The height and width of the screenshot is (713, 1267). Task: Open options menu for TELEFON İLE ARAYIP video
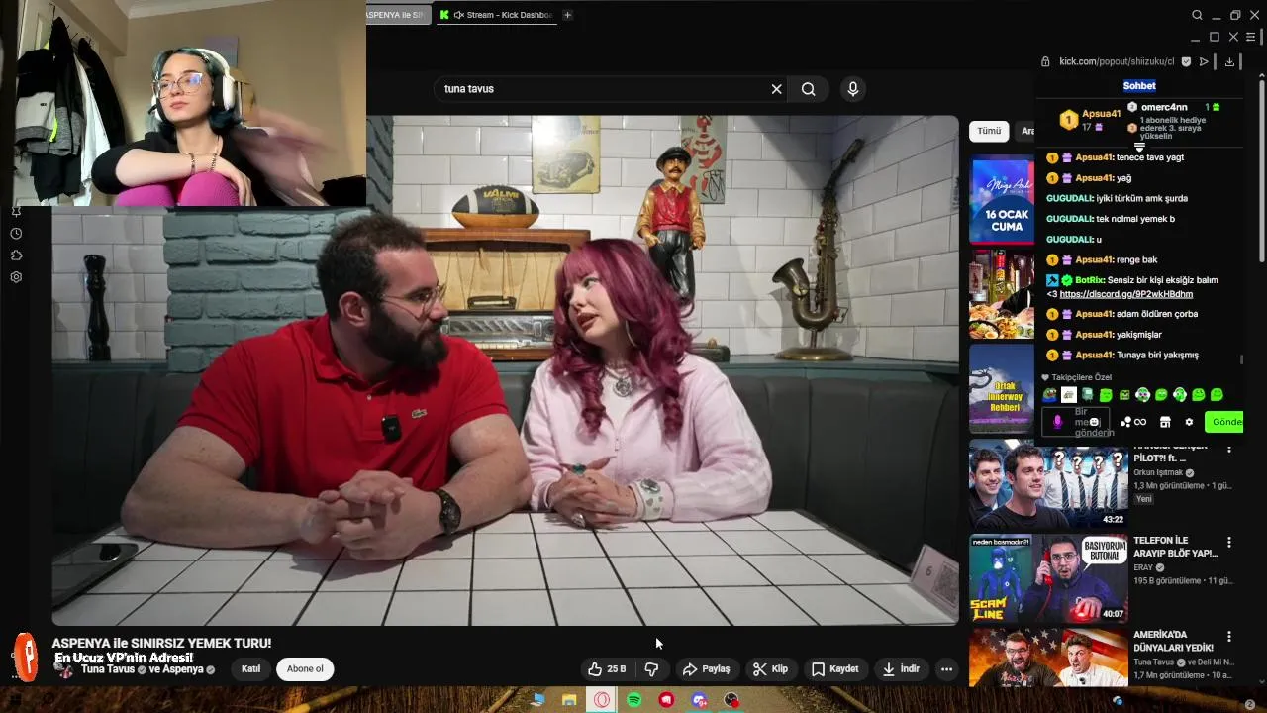point(1229,543)
